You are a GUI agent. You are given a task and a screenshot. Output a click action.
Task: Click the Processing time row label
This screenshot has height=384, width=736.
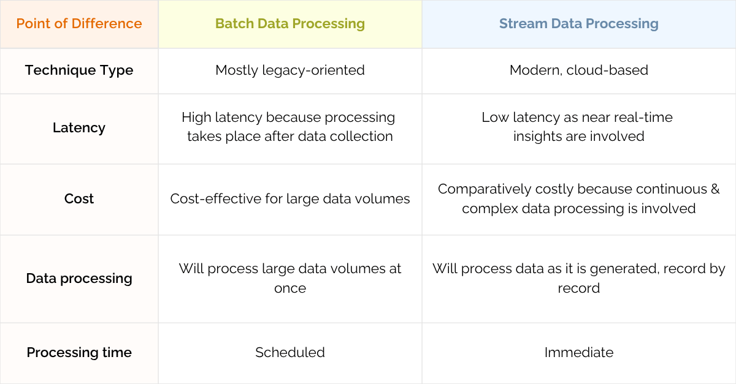coord(79,353)
